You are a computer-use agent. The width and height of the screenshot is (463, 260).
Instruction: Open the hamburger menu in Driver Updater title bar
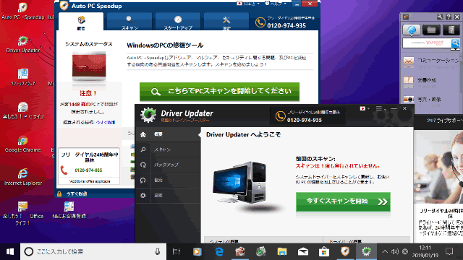pos(381,109)
